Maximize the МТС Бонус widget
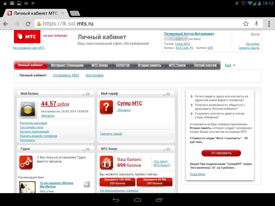Viewport: 275px width, 206px height. (x=168, y=149)
